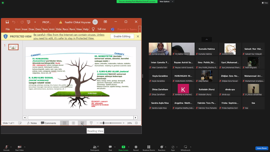Open View Options dropdown at top

pyautogui.click(x=166, y=2)
